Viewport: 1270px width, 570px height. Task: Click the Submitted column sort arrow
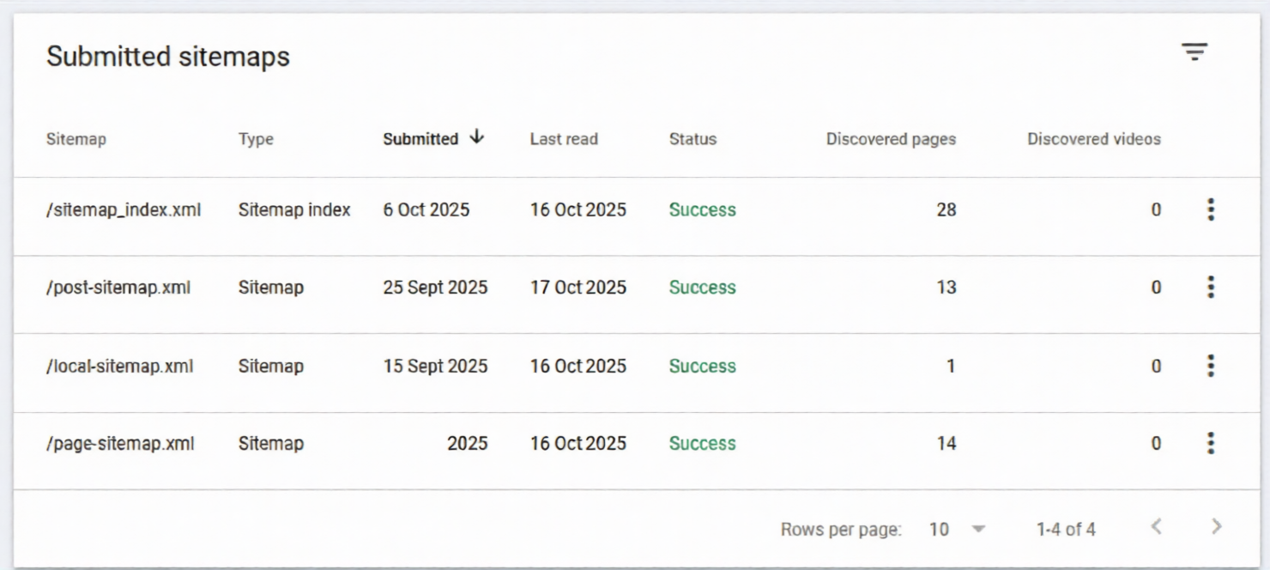477,137
